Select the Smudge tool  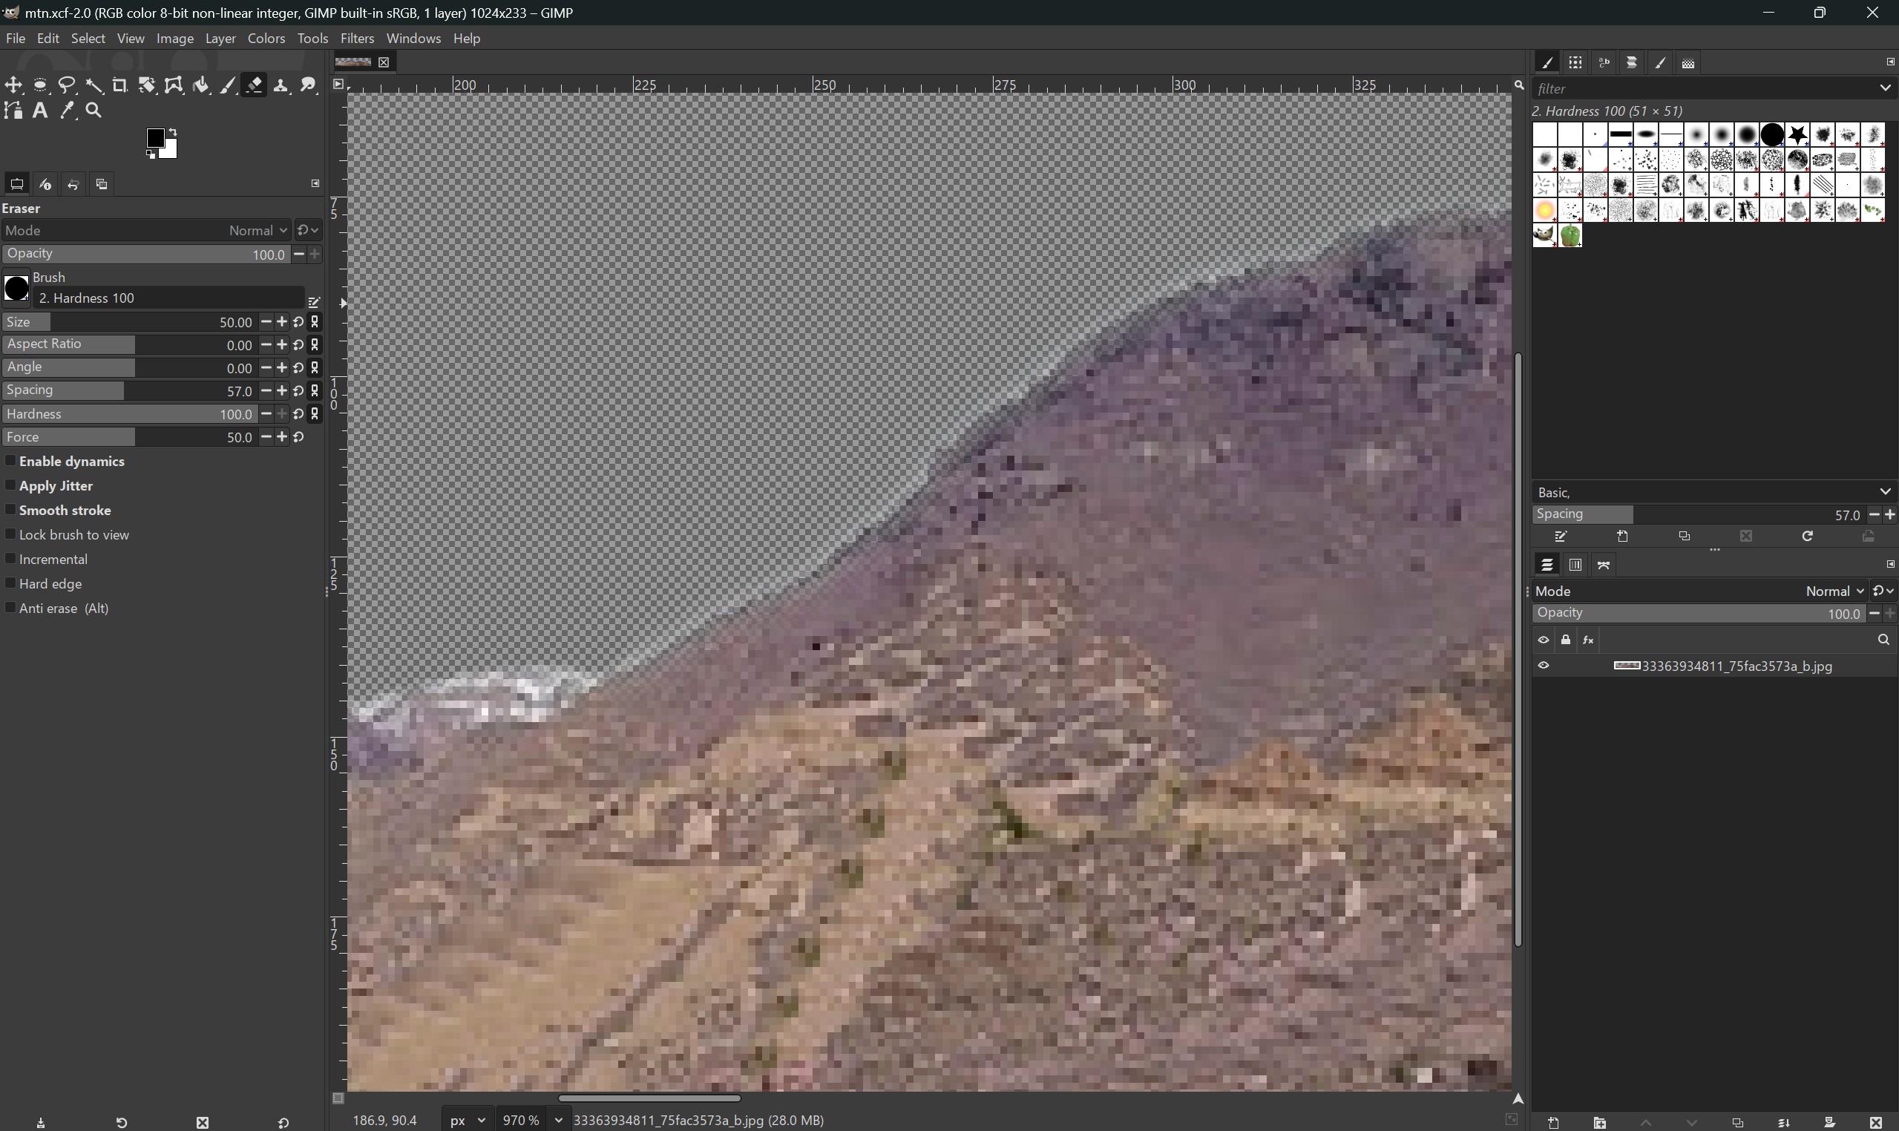pyautogui.click(x=308, y=85)
